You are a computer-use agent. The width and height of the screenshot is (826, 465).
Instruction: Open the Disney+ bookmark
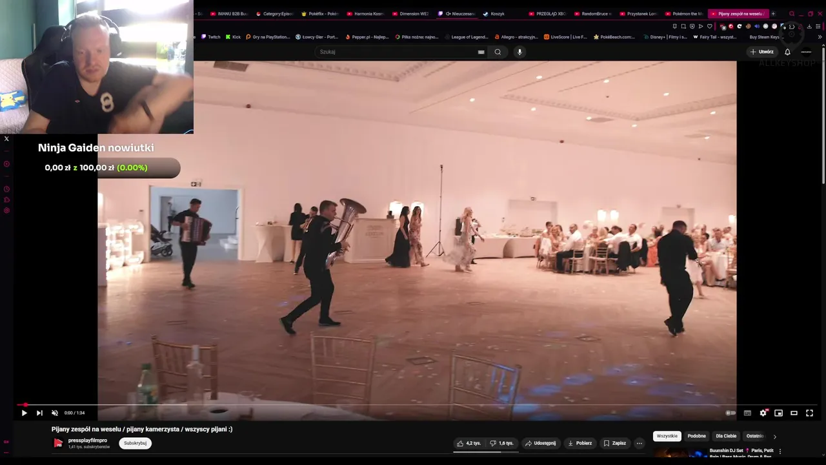coord(665,37)
